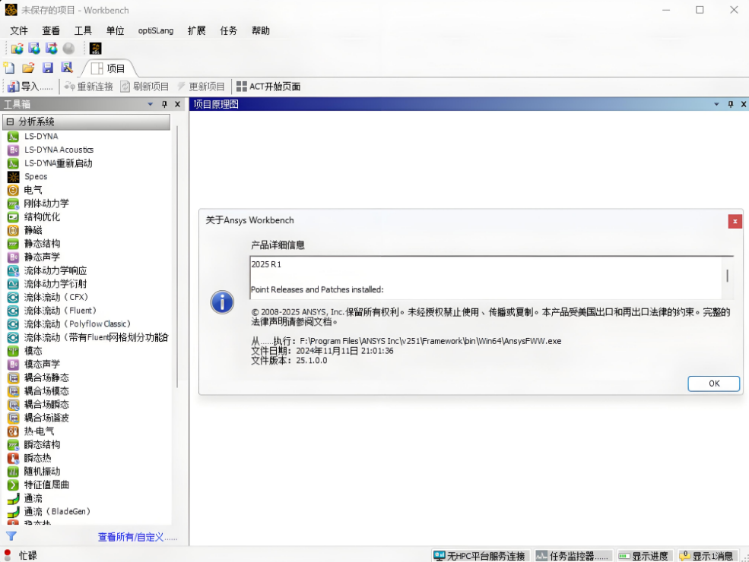Click the 显示1消息 status button

(706, 556)
